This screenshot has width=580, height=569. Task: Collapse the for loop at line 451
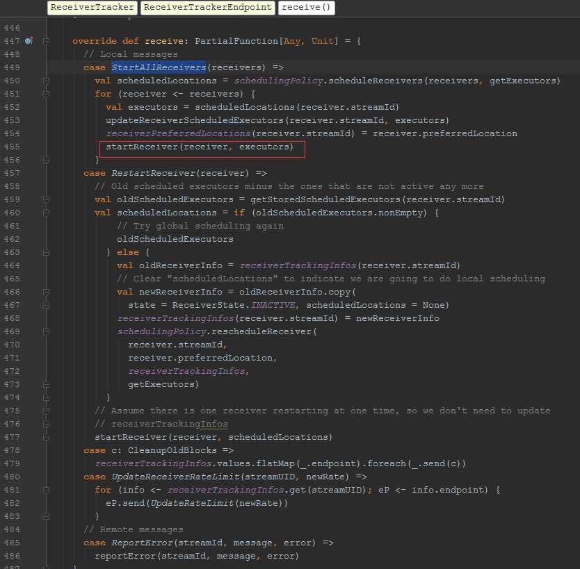pyautogui.click(x=46, y=94)
